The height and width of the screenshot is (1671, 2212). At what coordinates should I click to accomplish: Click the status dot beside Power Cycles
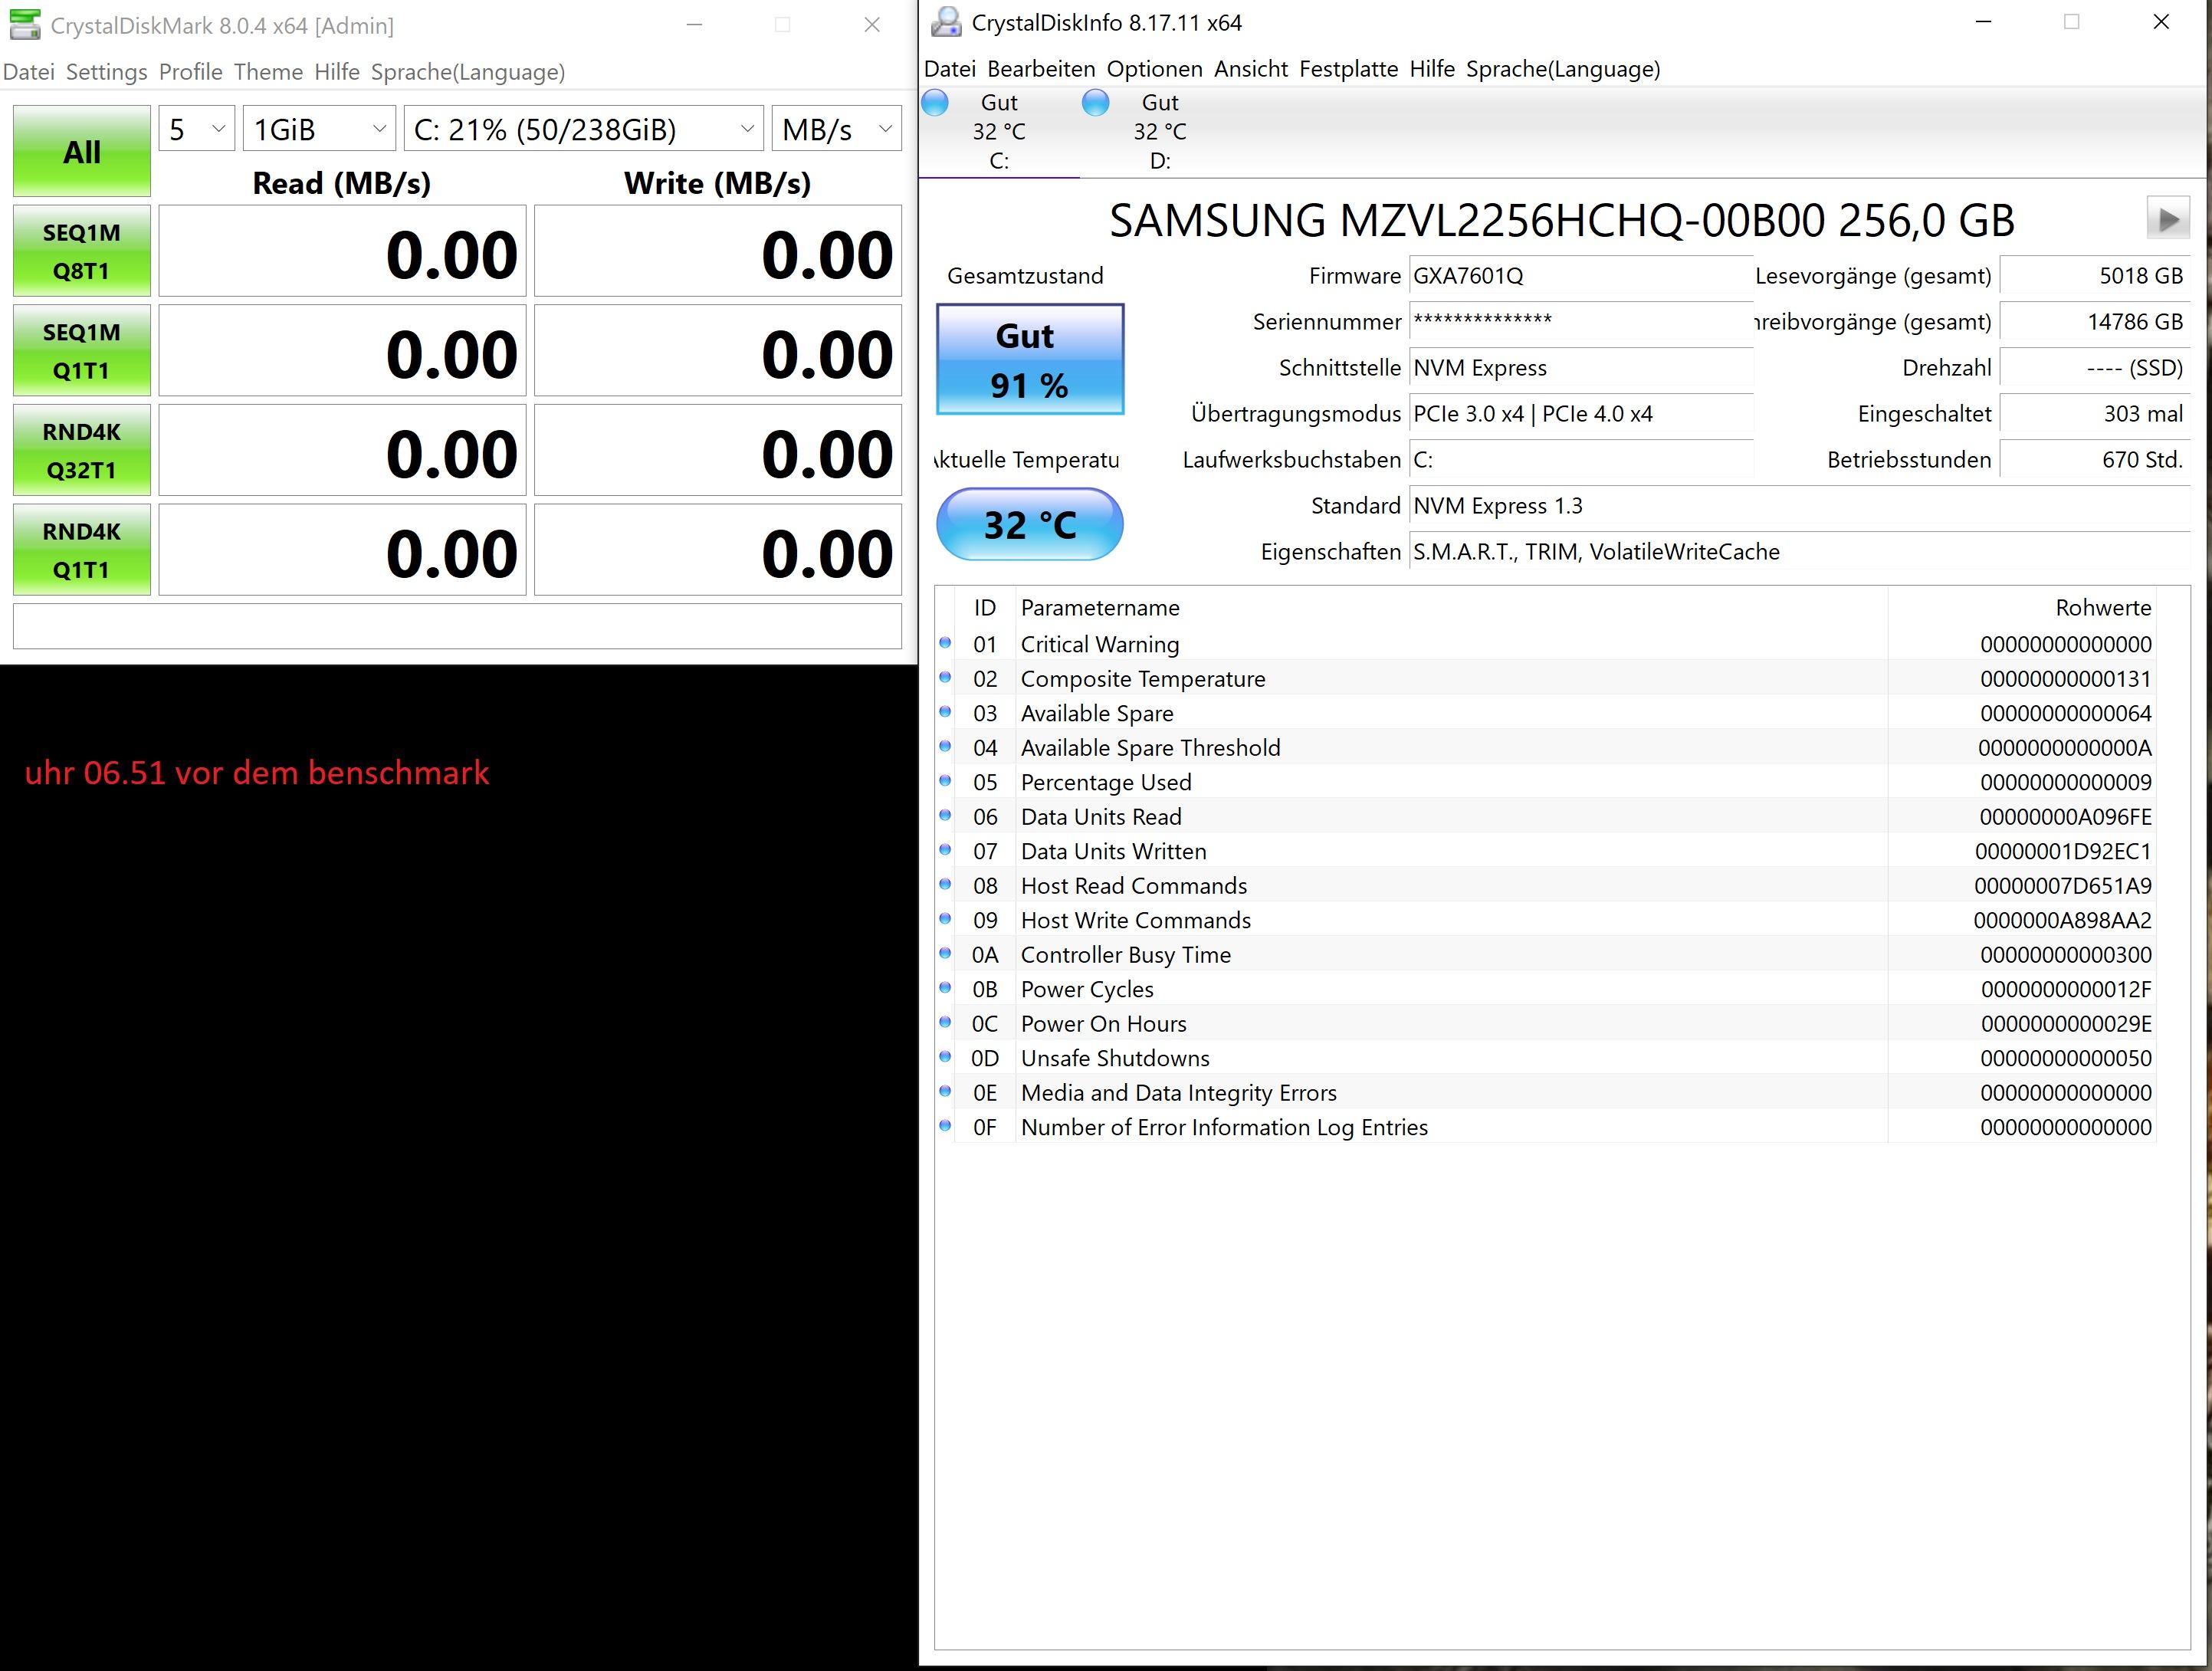coord(945,988)
